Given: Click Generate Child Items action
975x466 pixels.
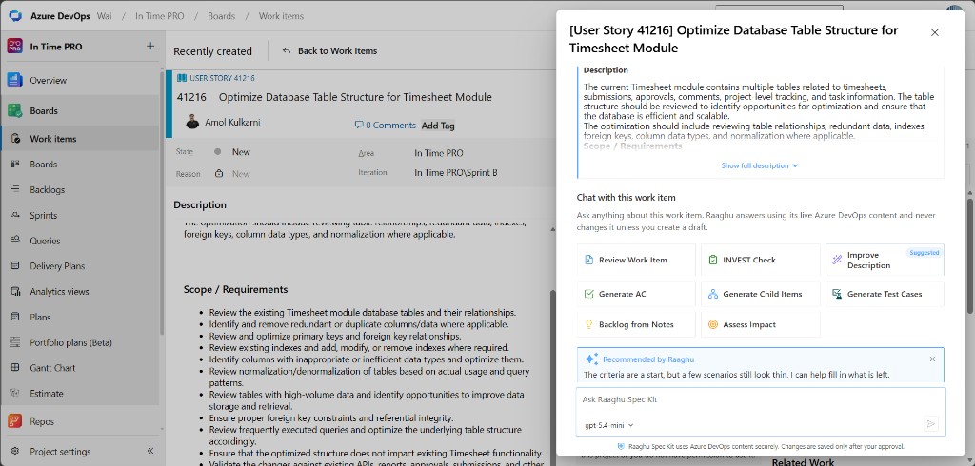Looking at the screenshot, I should tap(760, 294).
